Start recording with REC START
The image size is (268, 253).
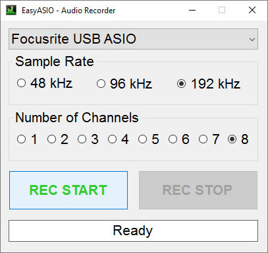(x=68, y=190)
